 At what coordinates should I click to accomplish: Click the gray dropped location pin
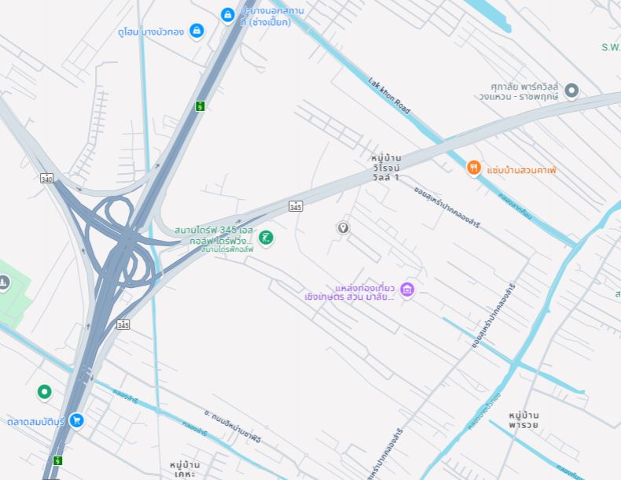pos(343,228)
